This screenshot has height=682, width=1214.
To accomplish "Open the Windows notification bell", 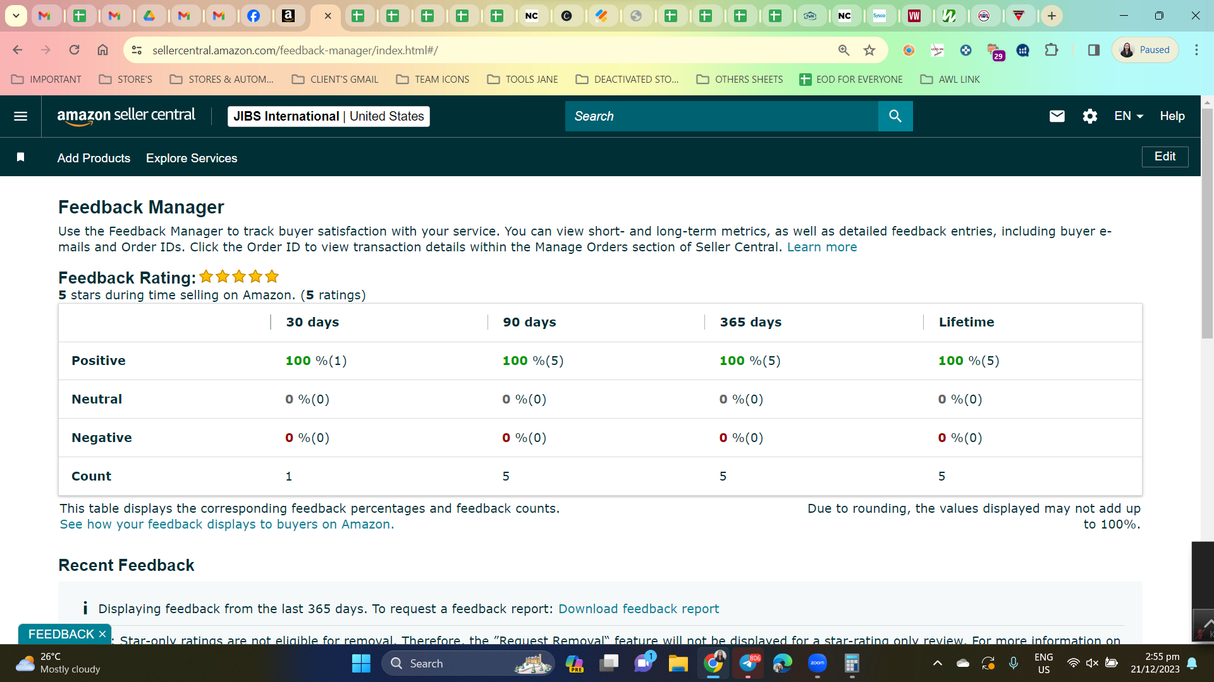I will pyautogui.click(x=1192, y=663).
